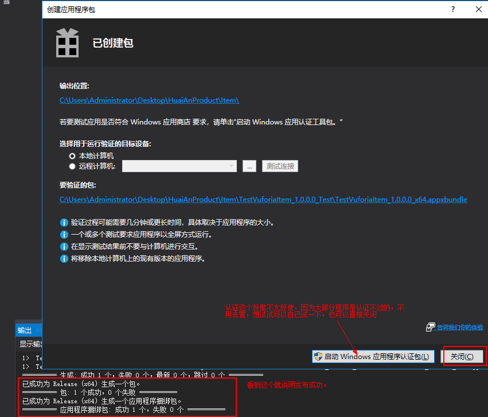Viewport: 488px width, 417px height.
Task: Click info icon next to 在显示测试结果前
Action: pos(64,247)
